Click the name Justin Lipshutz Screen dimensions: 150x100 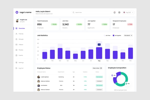click(x=45, y=77)
